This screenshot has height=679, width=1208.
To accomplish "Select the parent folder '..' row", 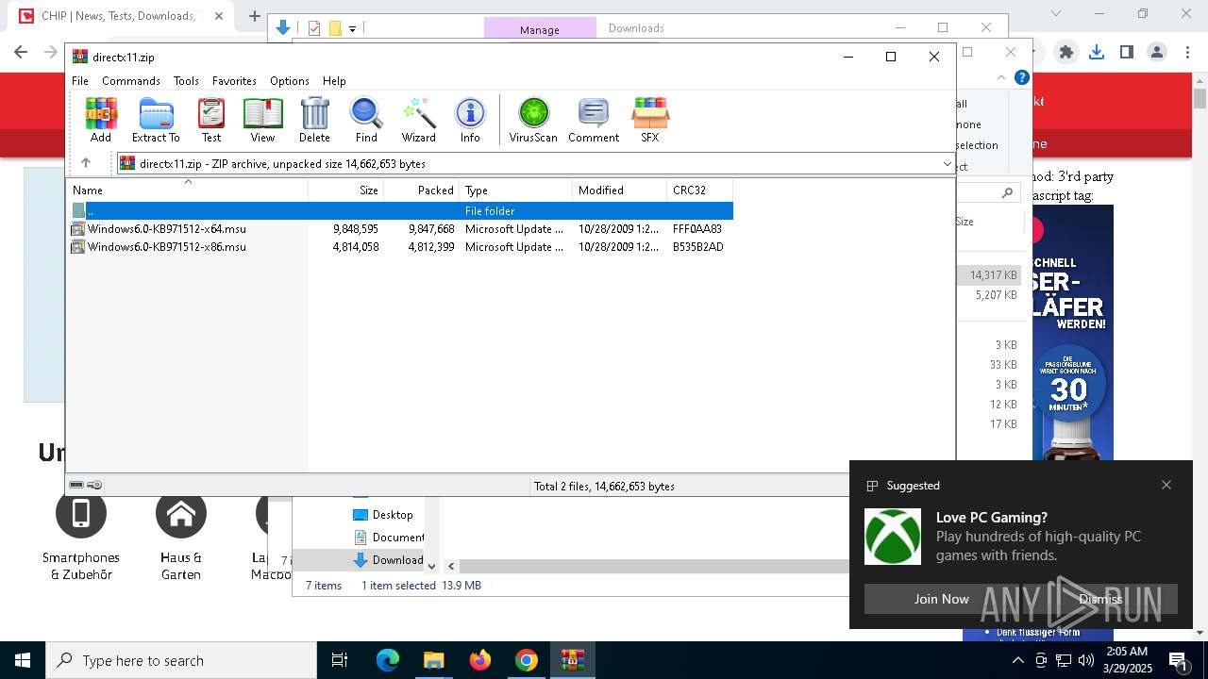I will [x=400, y=211].
